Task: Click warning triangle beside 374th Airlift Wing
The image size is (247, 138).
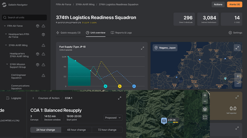Action: click(x=43, y=45)
